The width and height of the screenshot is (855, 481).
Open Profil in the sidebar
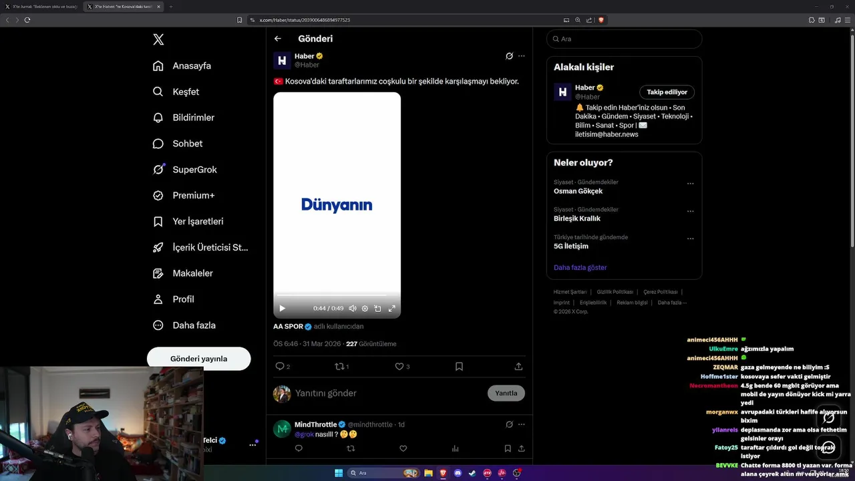pos(174,299)
